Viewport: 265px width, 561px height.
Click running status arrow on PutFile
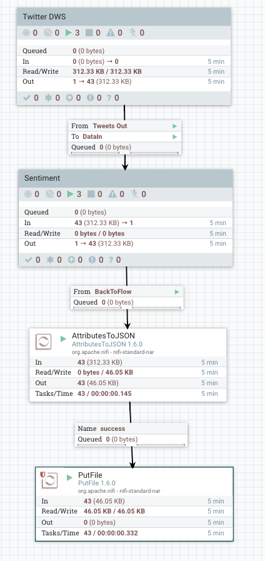[70, 477]
